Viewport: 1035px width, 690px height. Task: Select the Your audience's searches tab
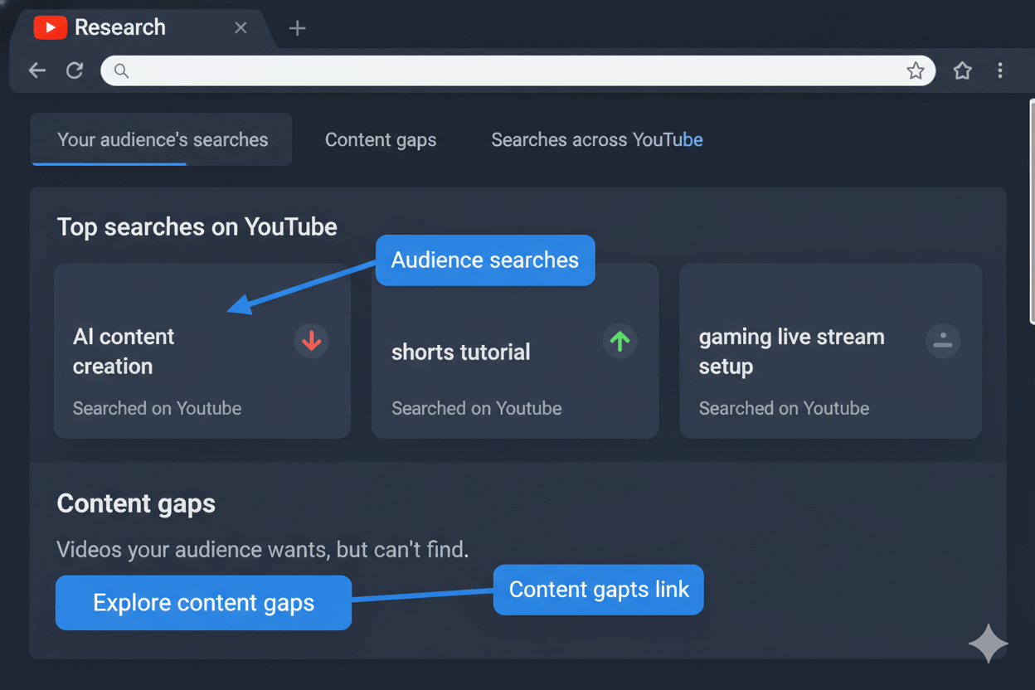[x=163, y=139]
